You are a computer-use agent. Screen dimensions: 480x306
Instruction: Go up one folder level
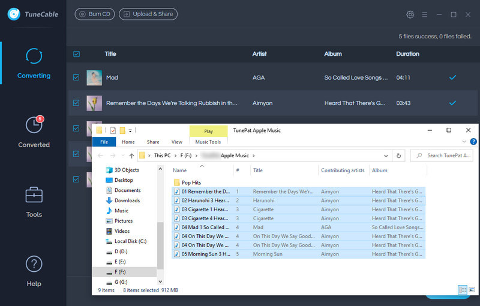click(131, 156)
